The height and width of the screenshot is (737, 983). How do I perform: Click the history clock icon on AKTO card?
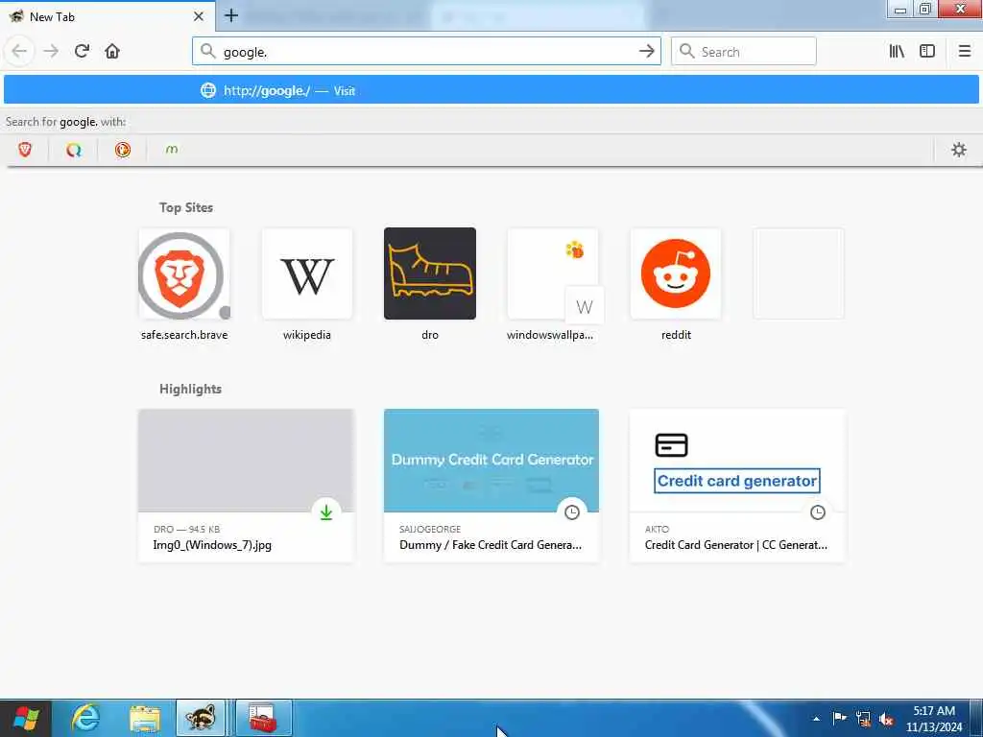818,512
